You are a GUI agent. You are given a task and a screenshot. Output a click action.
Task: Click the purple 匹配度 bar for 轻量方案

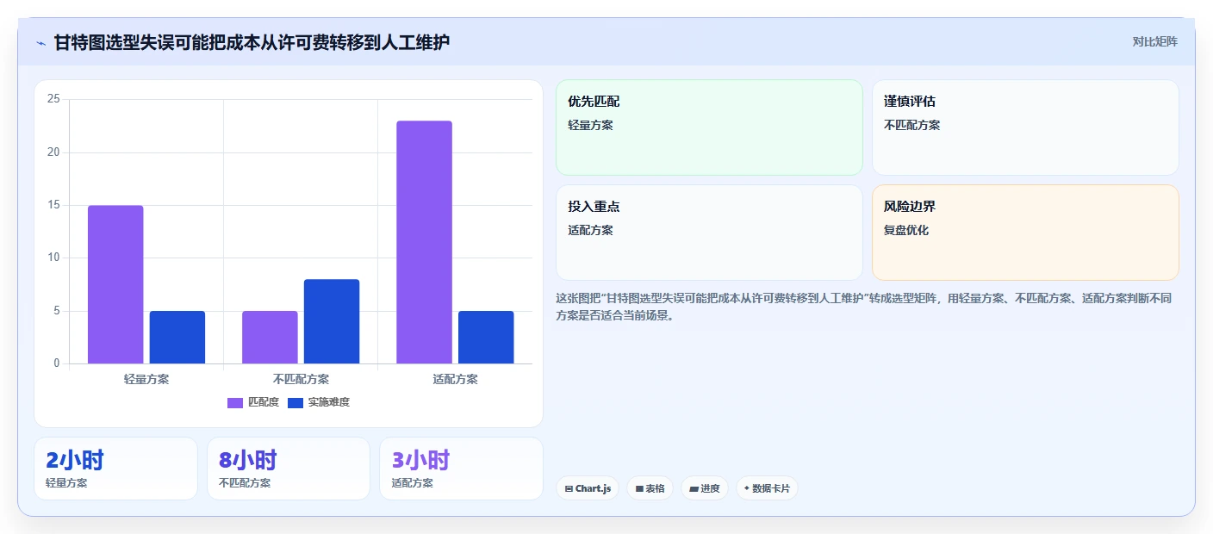pos(115,284)
